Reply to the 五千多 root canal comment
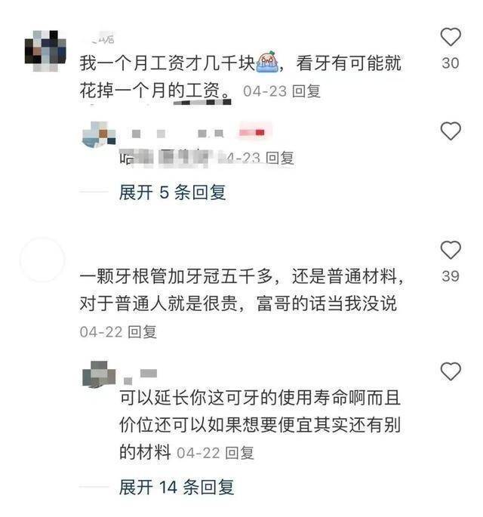 coord(142,331)
